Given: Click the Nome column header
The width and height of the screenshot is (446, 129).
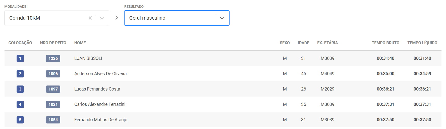Looking at the screenshot, I should 80,43.
